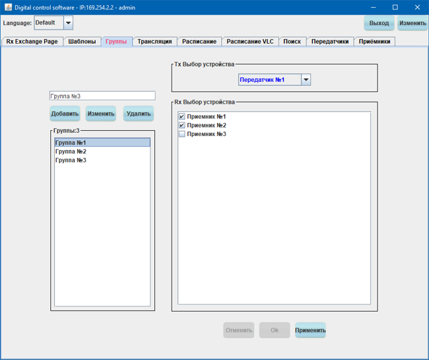Screen dimensions: 429x360
Task: Uncheck the Приемник №1 checkbox
Action: coord(182,117)
